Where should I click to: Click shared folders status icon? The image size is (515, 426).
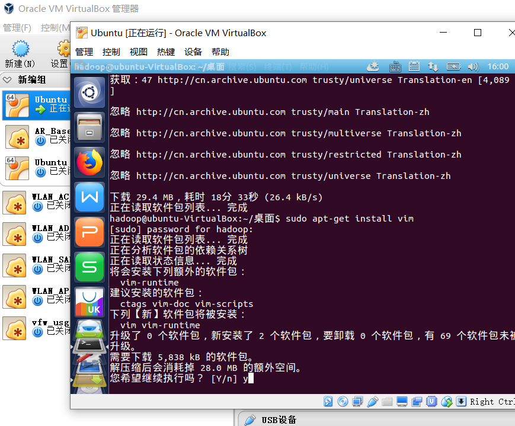click(x=387, y=401)
